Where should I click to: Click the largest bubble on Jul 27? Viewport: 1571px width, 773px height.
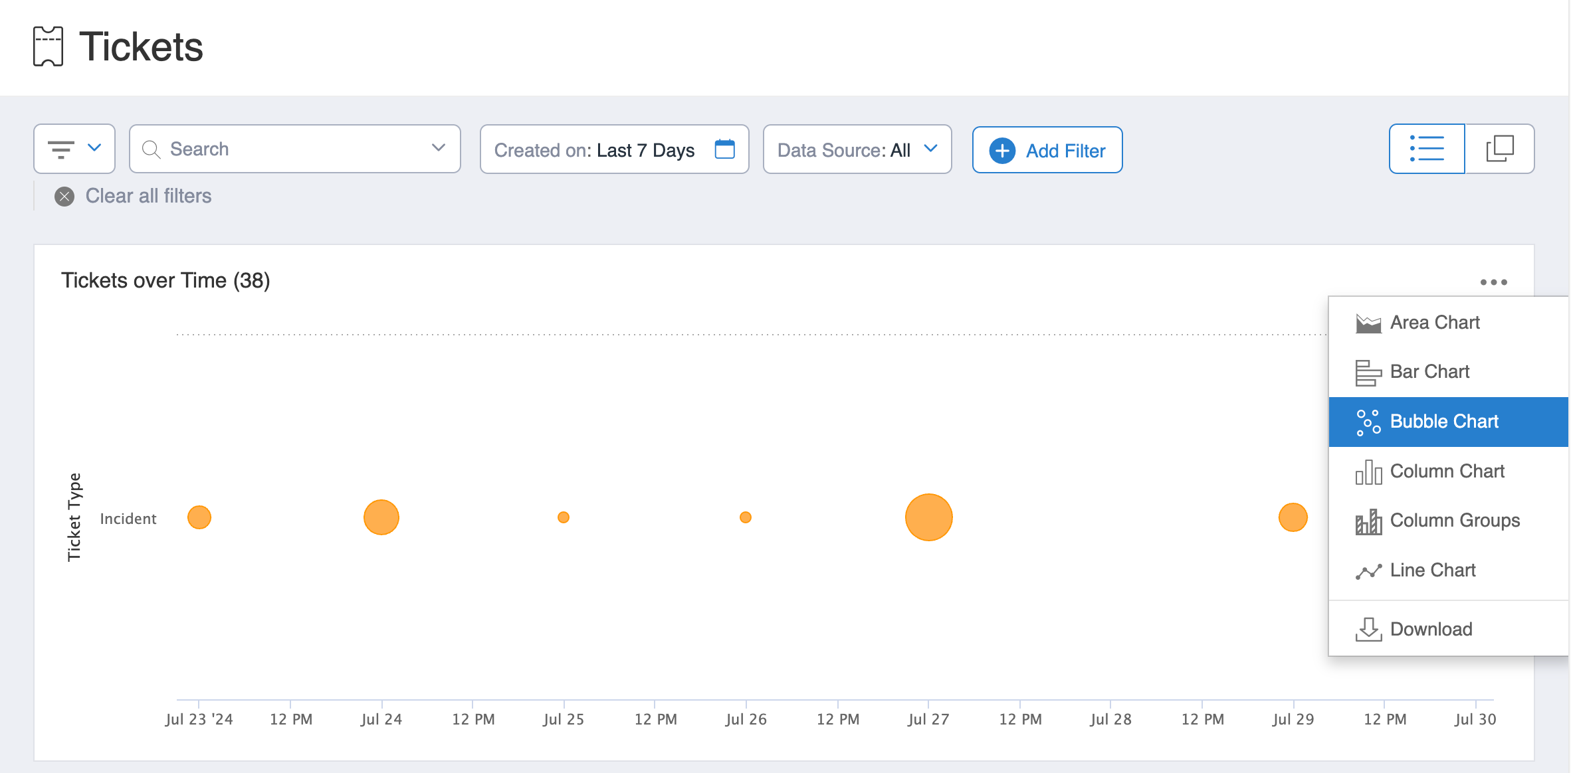point(928,517)
